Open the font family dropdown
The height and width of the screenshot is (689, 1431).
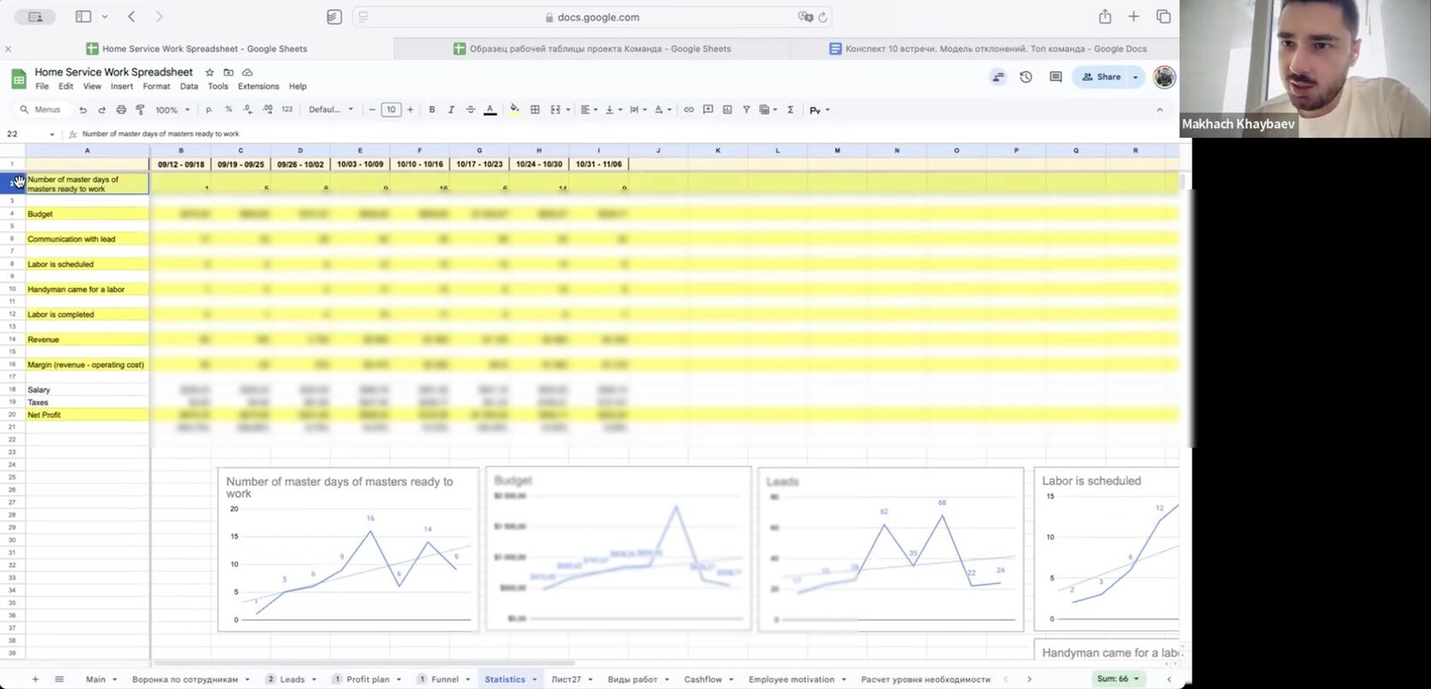(x=330, y=110)
